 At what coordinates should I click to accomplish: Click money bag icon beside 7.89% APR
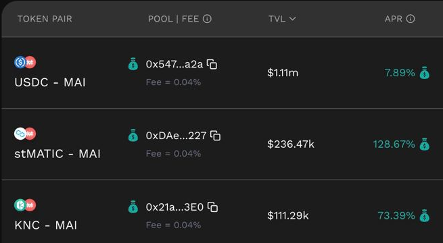click(424, 73)
